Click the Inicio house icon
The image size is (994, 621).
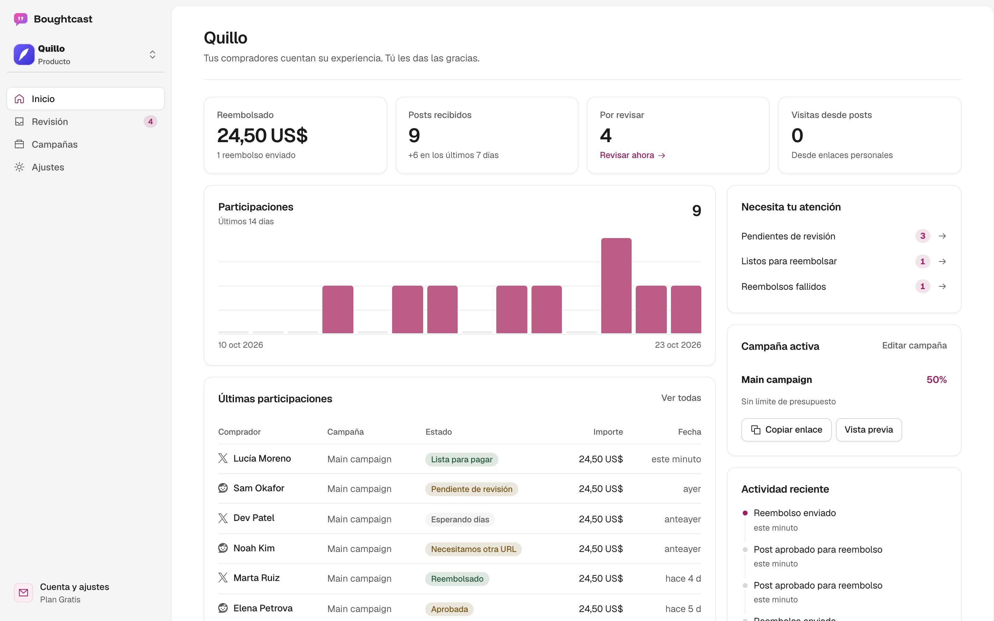tap(19, 99)
